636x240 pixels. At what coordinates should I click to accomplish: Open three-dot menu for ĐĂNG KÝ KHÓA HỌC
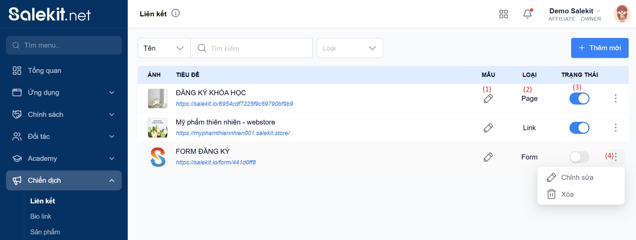[615, 99]
